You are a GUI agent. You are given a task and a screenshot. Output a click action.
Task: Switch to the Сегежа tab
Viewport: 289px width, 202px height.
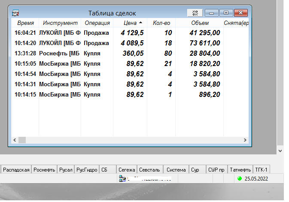point(127,170)
